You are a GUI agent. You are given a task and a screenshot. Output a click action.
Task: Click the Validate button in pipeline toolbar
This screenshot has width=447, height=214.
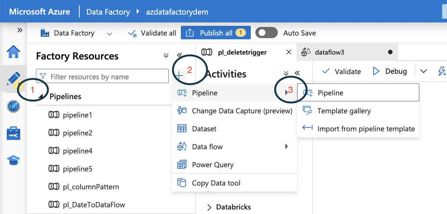click(341, 71)
